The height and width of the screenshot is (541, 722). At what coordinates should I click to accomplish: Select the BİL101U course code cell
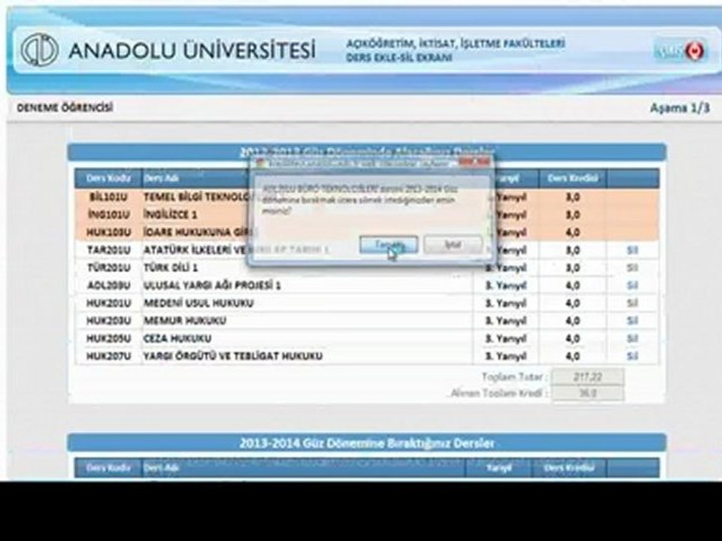pyautogui.click(x=108, y=197)
